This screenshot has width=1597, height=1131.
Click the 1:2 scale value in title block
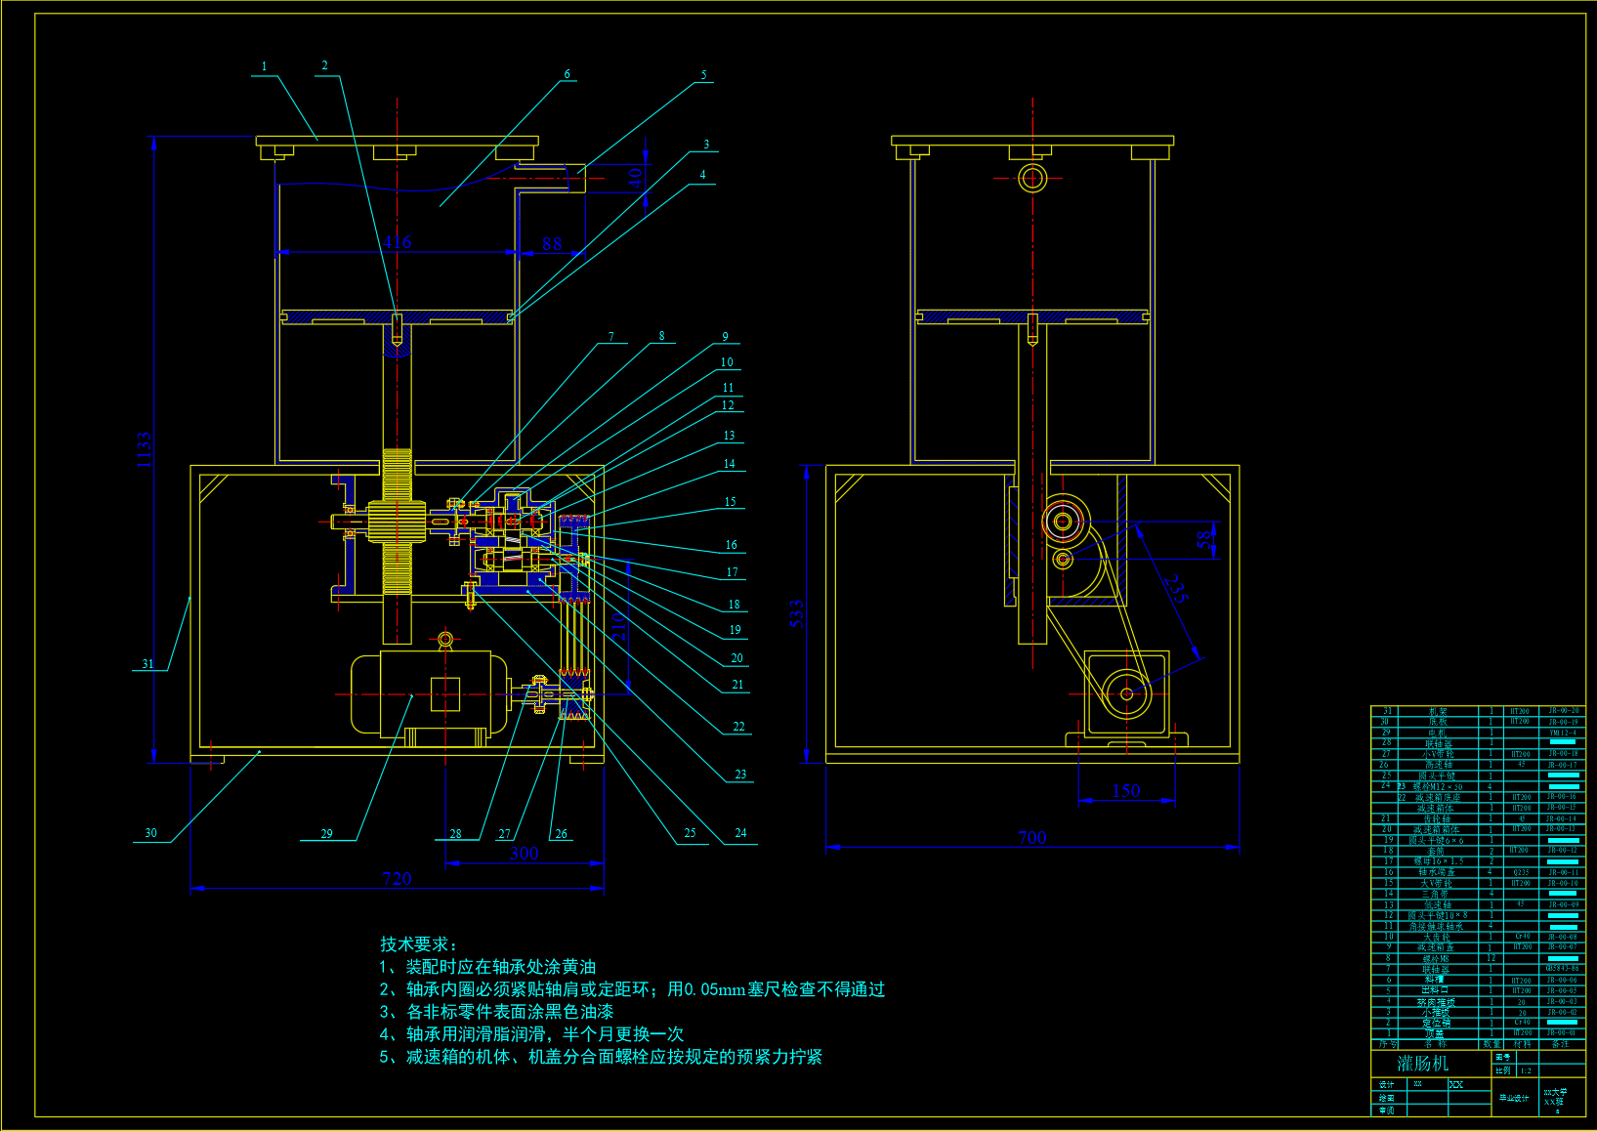(1527, 1071)
